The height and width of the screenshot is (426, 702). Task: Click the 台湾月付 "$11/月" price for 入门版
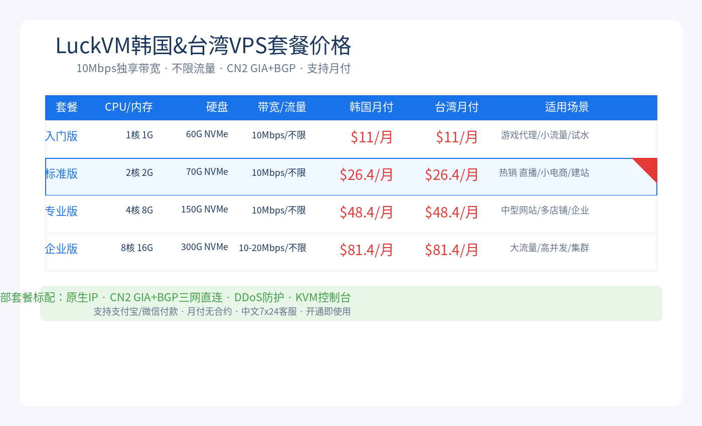[457, 137]
